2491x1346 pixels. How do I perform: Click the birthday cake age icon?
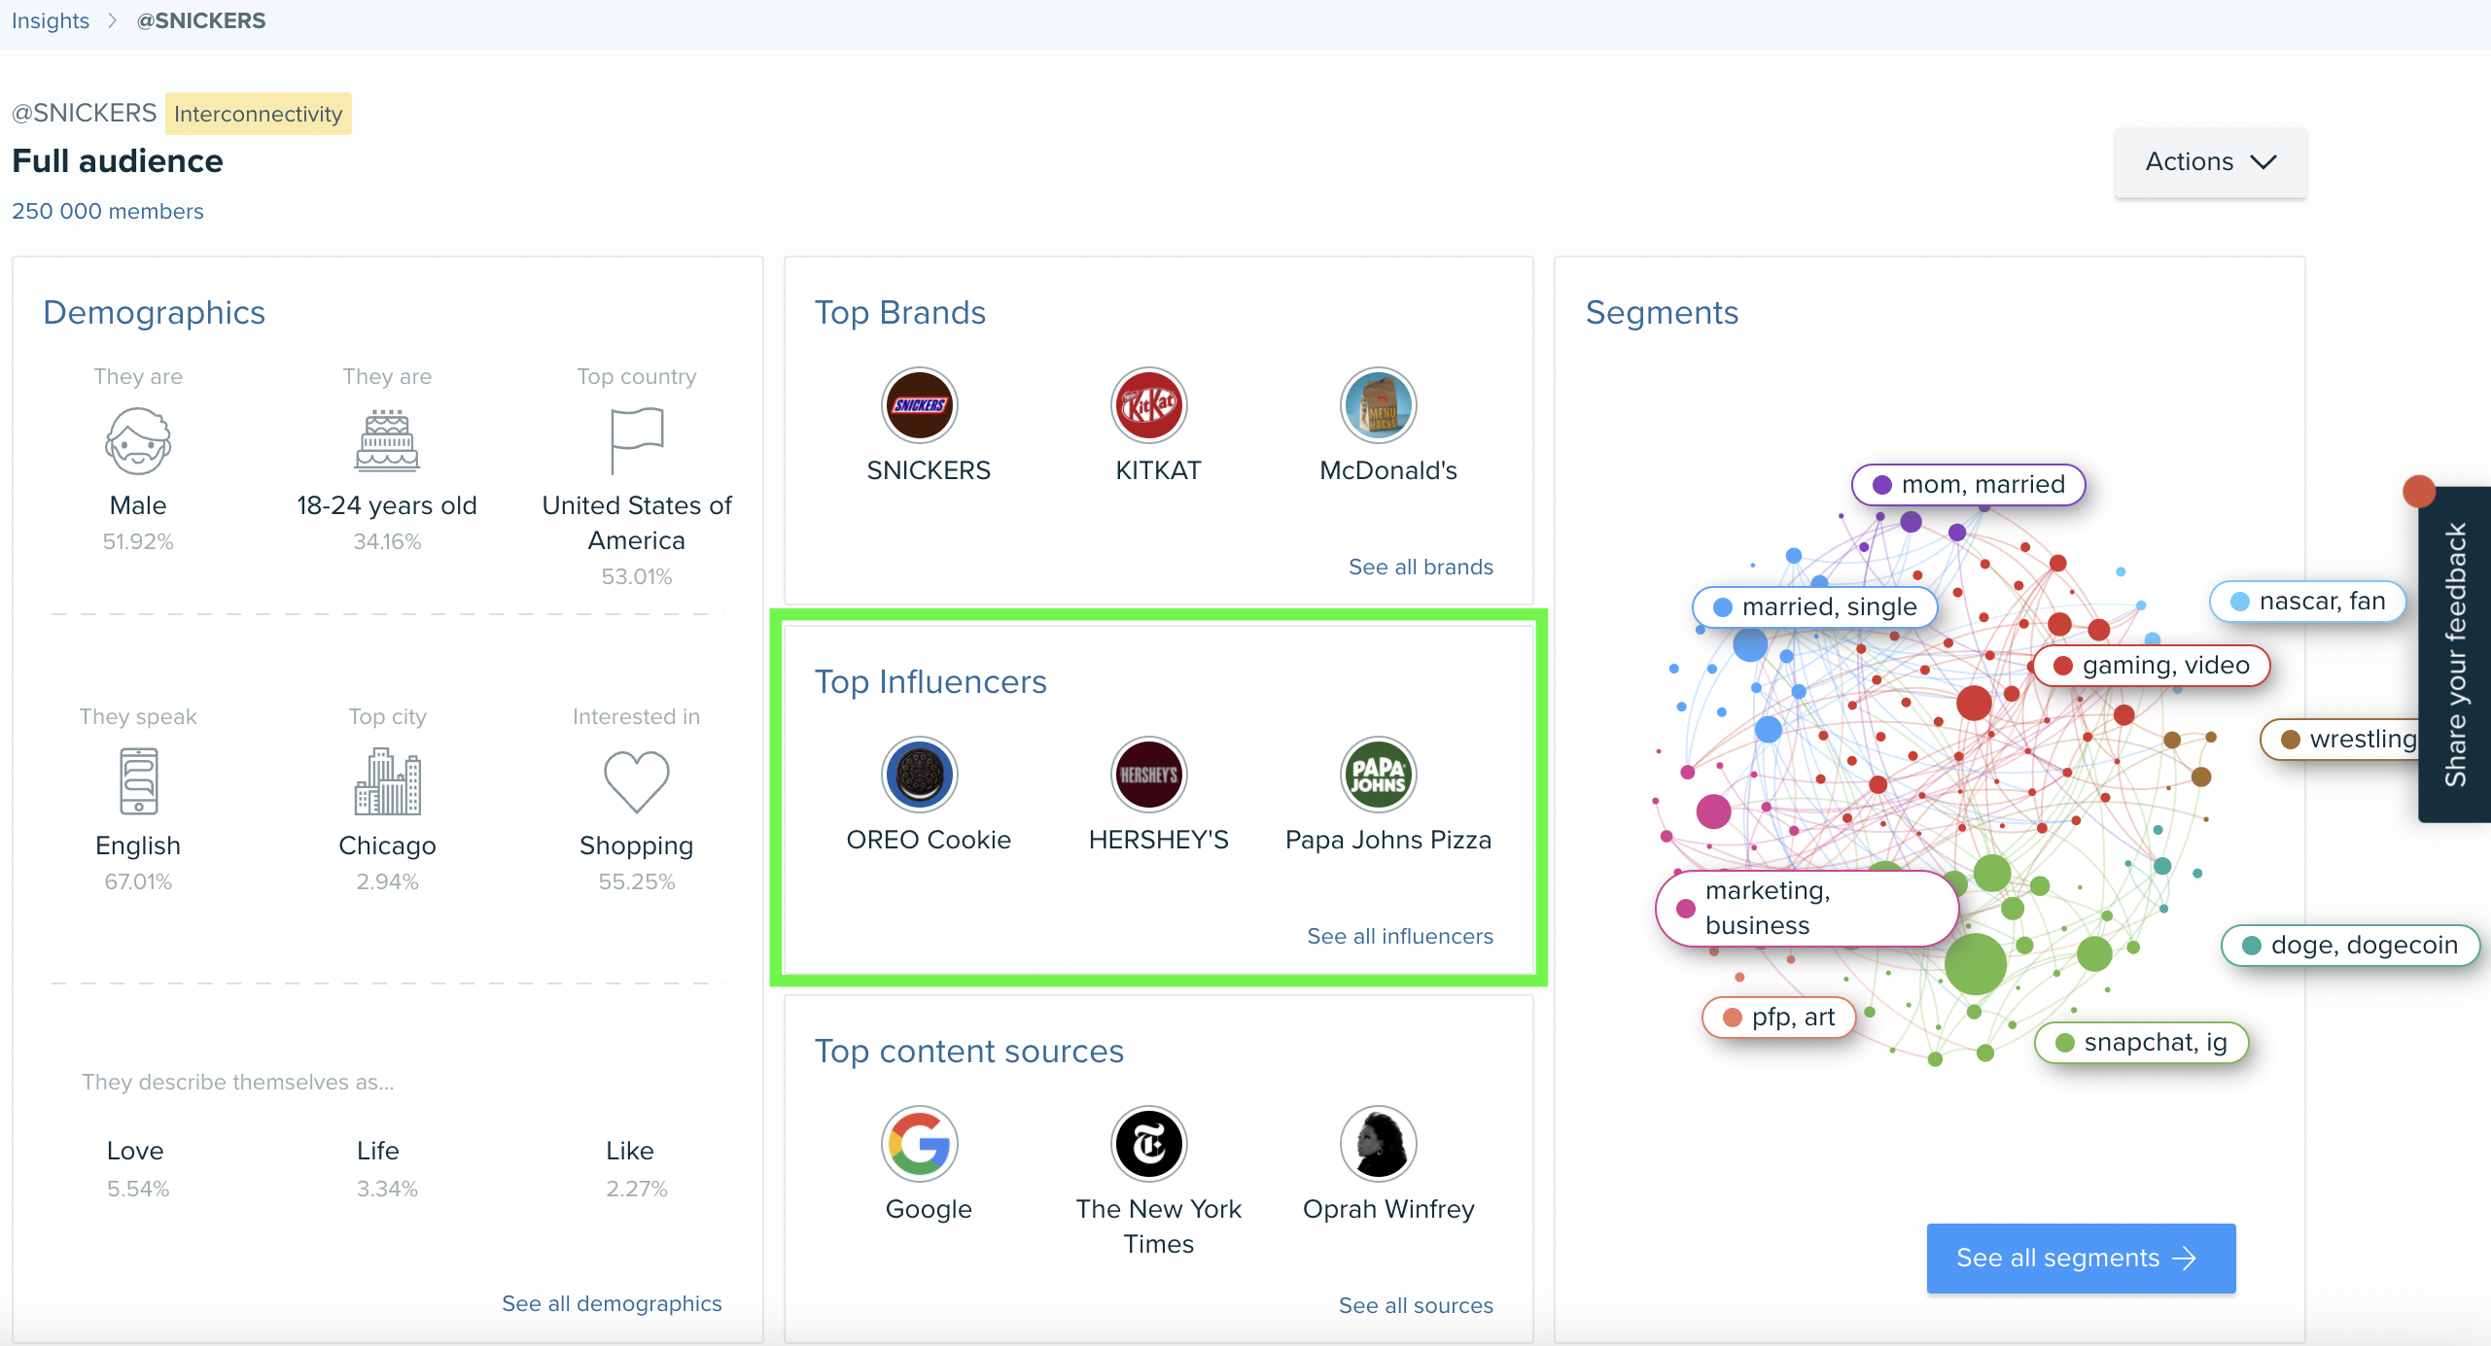click(387, 441)
